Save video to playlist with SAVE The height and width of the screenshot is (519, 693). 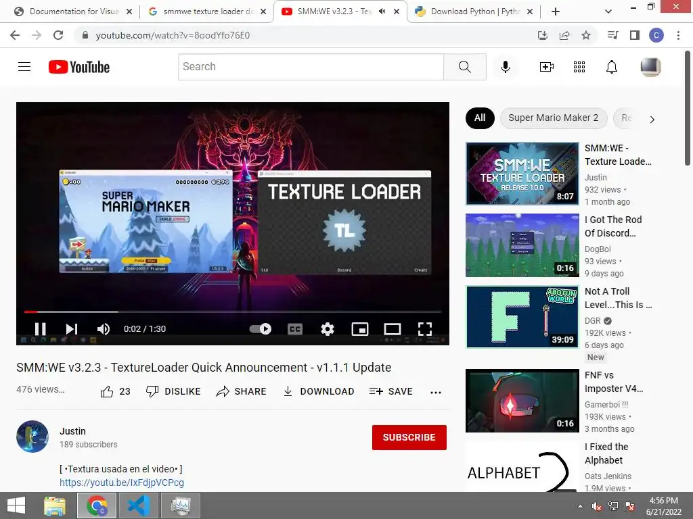[x=391, y=391]
